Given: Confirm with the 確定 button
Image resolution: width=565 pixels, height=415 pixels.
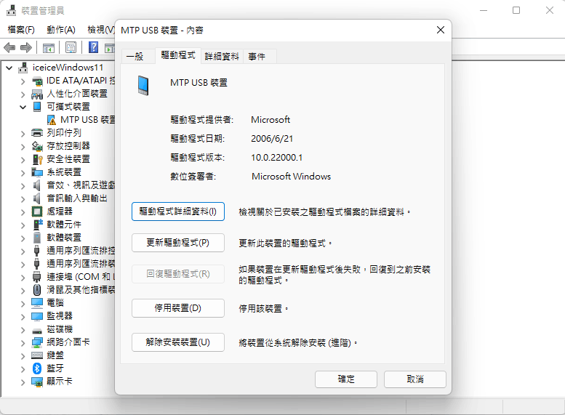Looking at the screenshot, I should click(x=346, y=379).
